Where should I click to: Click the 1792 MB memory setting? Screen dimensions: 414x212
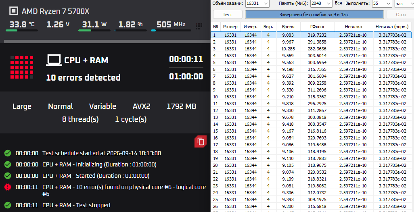pos(182,106)
